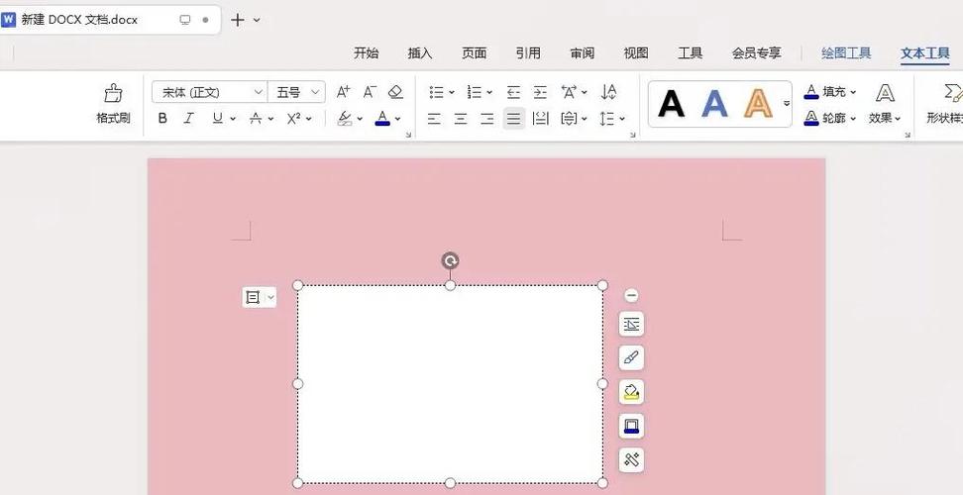Increase paragraph indent

540,93
